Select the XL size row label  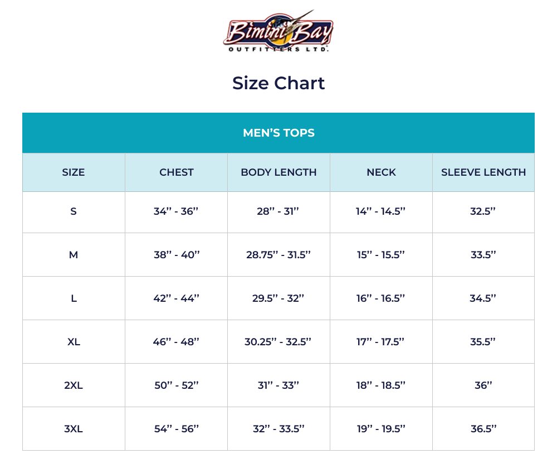(74, 342)
